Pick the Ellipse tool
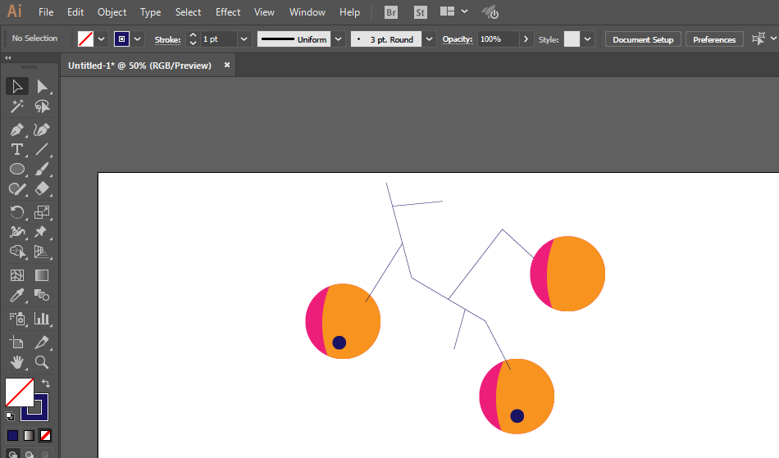 coord(17,170)
